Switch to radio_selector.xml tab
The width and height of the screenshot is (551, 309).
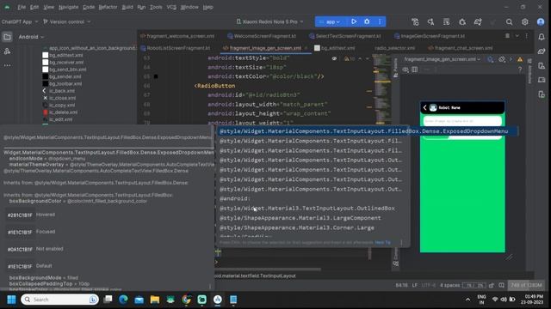point(394,48)
